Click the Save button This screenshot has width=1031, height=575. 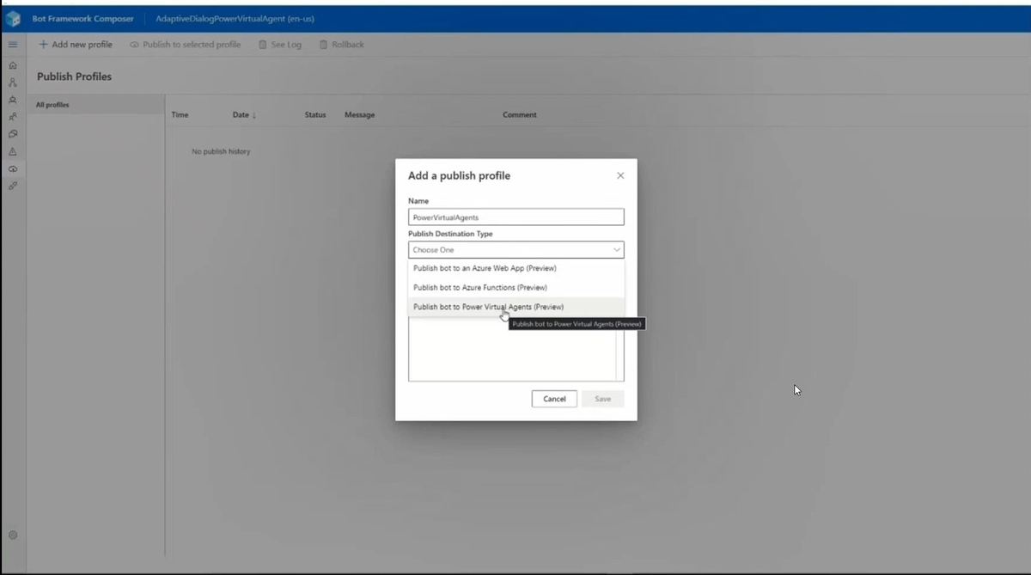603,399
